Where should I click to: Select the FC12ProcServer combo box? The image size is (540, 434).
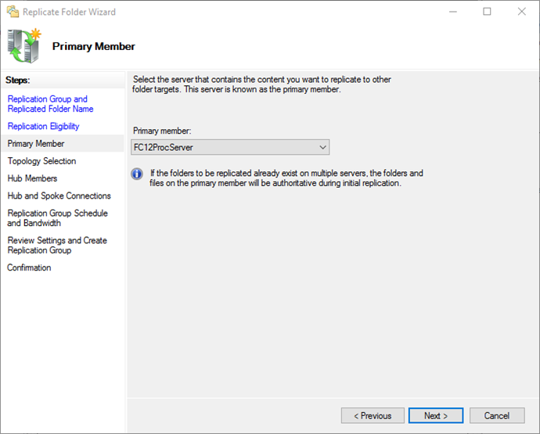230,147
